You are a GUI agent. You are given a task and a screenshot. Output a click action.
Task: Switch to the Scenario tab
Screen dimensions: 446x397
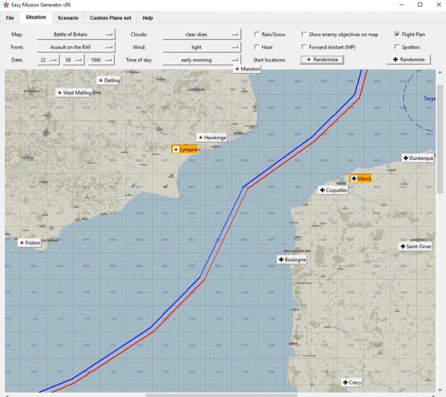[x=68, y=18]
